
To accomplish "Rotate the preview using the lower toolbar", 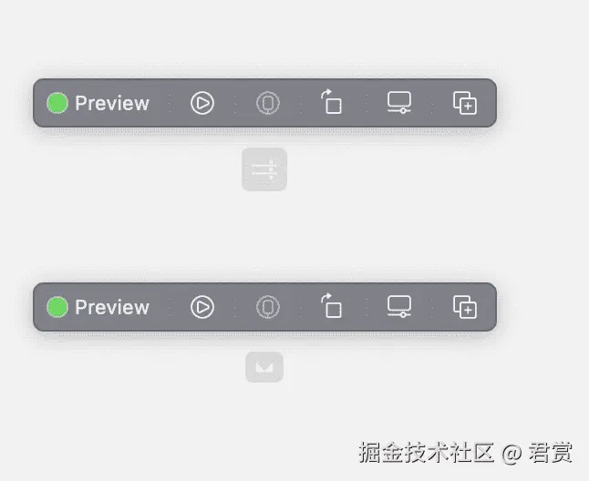I will point(331,305).
